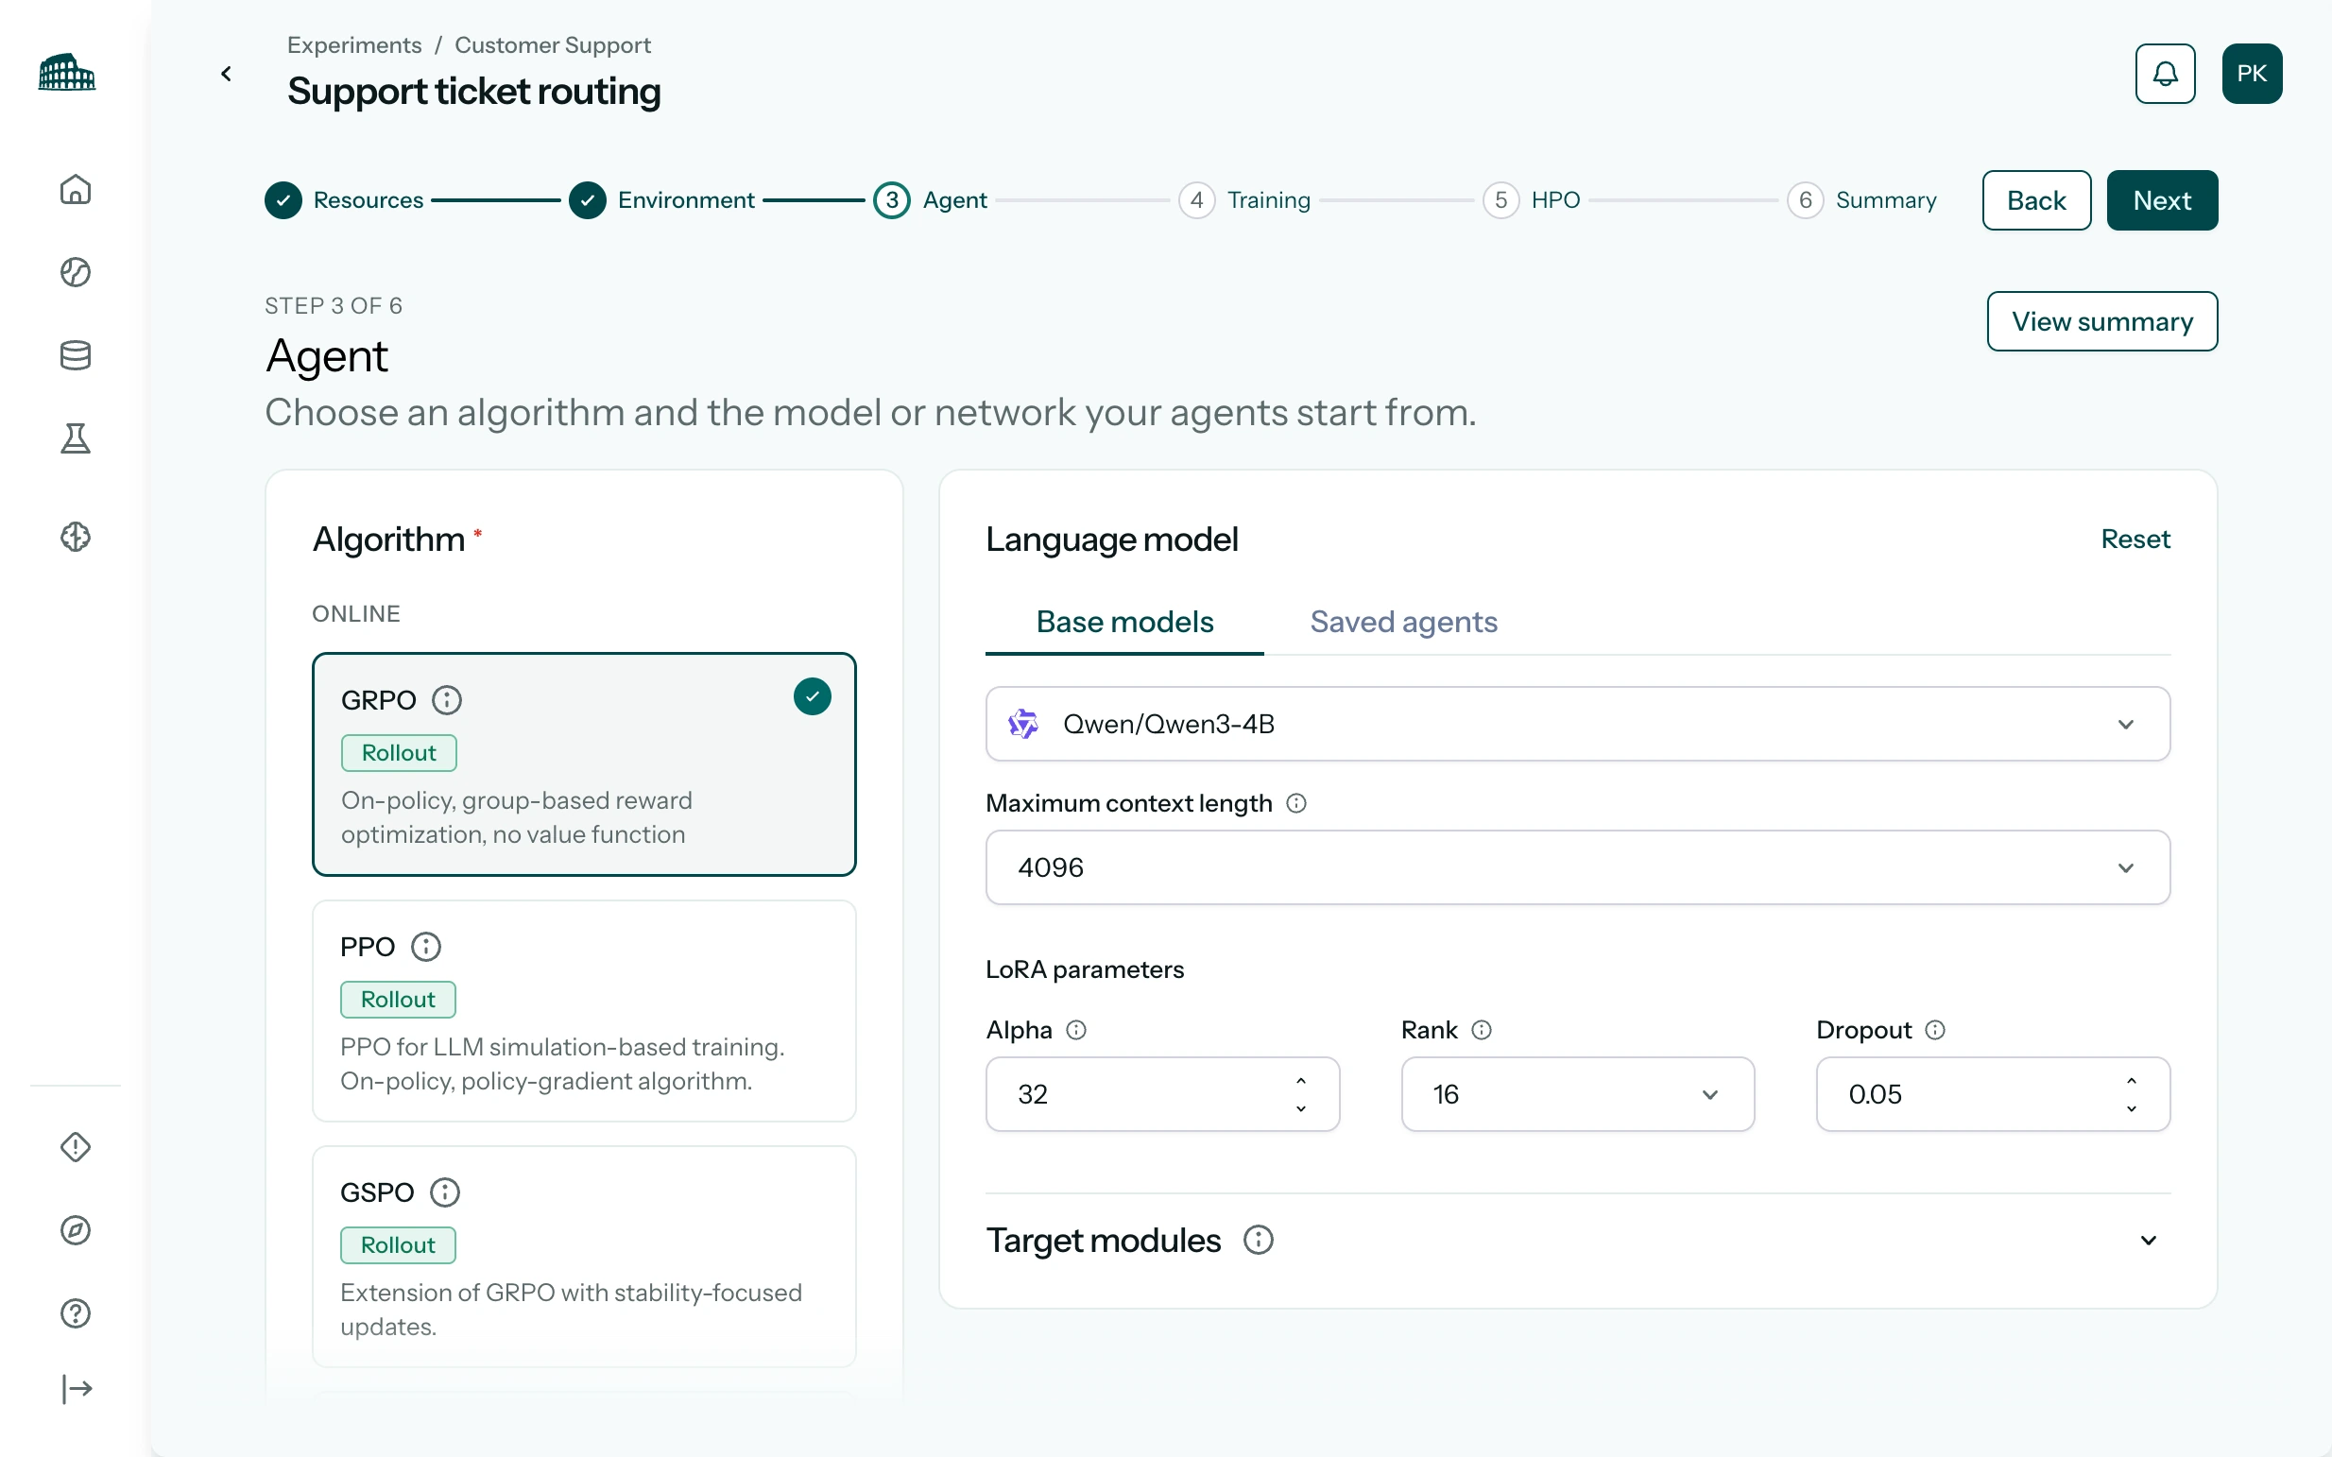Open the experiments flask icon in sidebar
This screenshot has width=2332, height=1457.
pyautogui.click(x=76, y=438)
